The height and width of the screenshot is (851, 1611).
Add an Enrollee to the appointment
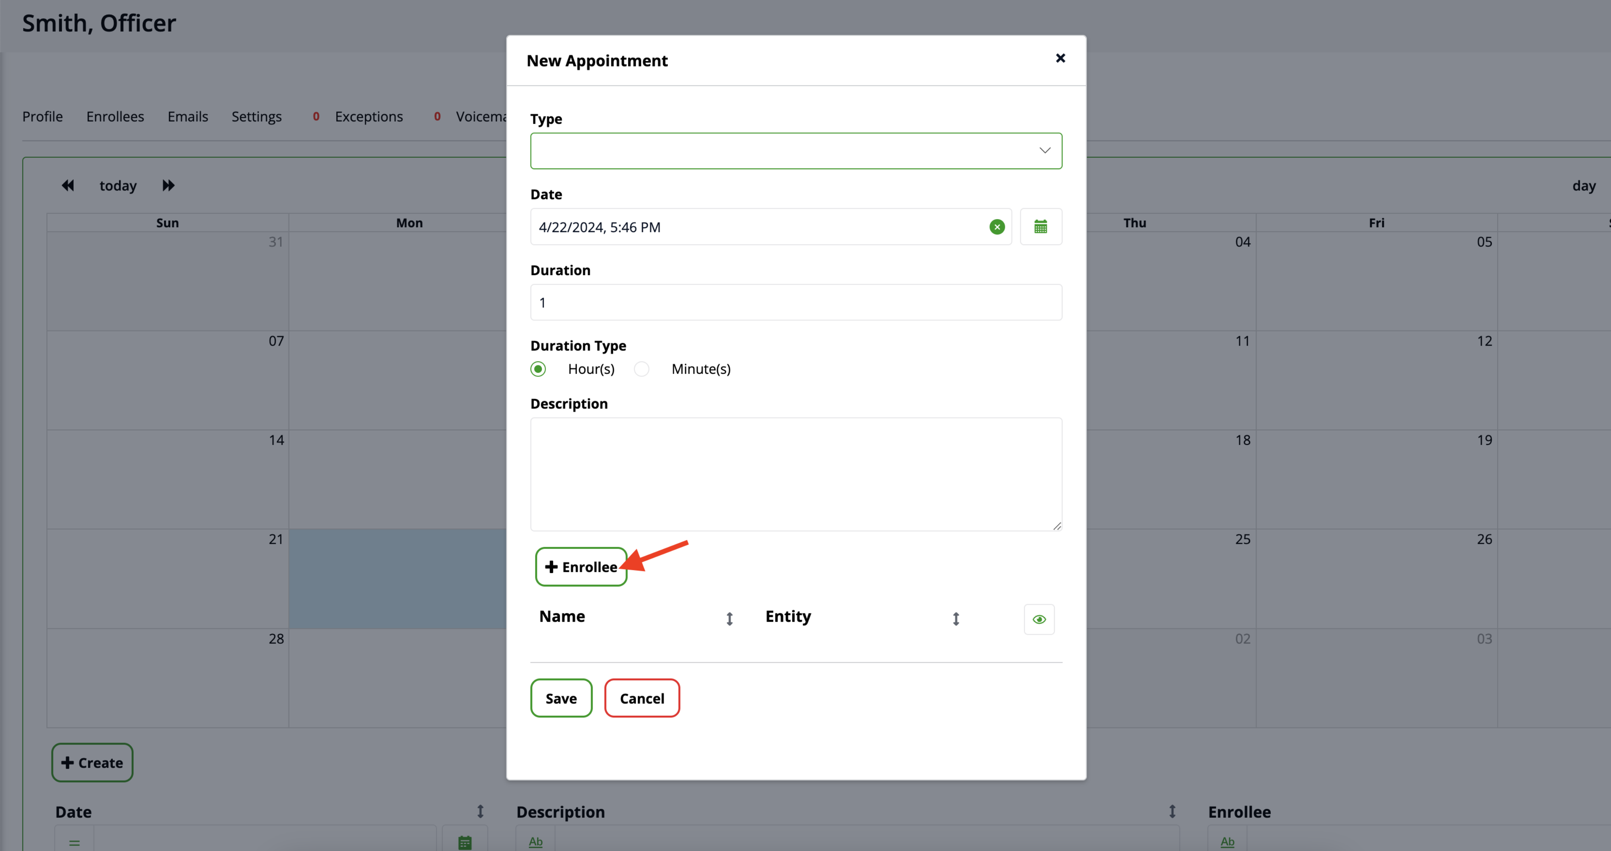point(580,567)
